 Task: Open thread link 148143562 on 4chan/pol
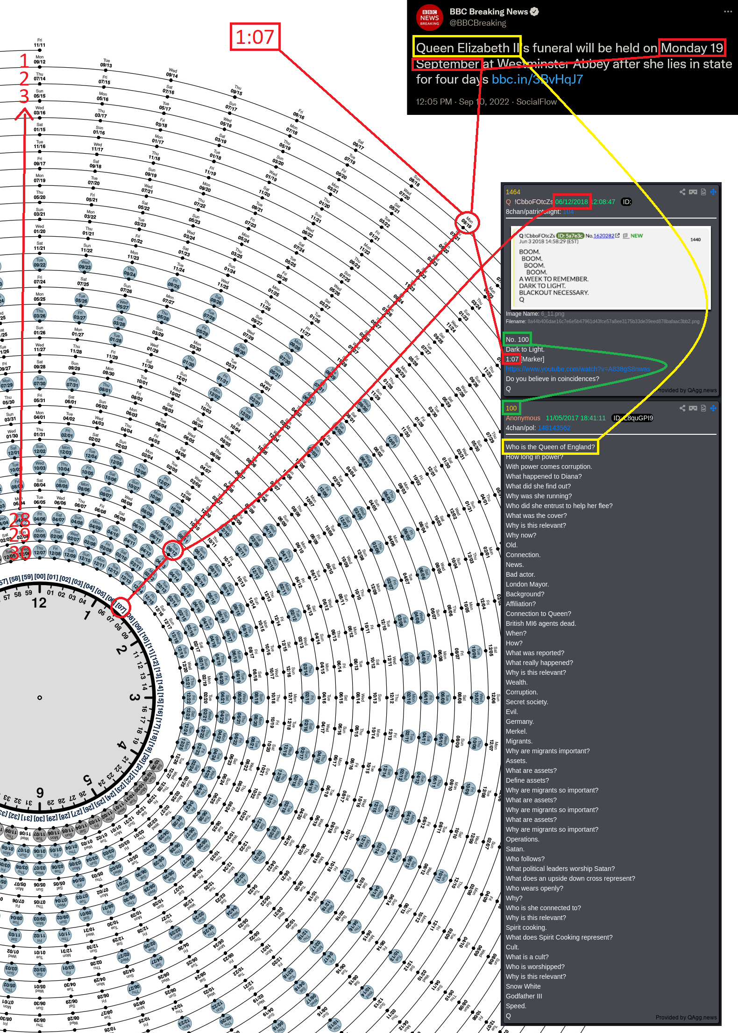tap(554, 428)
